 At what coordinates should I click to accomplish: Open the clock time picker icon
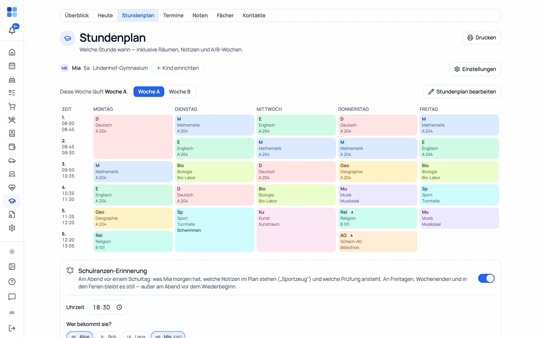119,307
